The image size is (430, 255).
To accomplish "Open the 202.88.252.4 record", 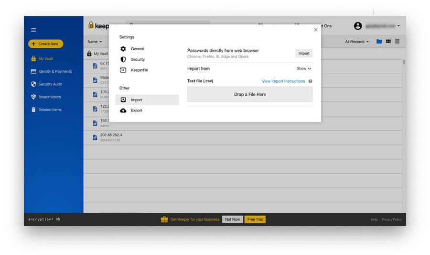I will click(x=243, y=137).
